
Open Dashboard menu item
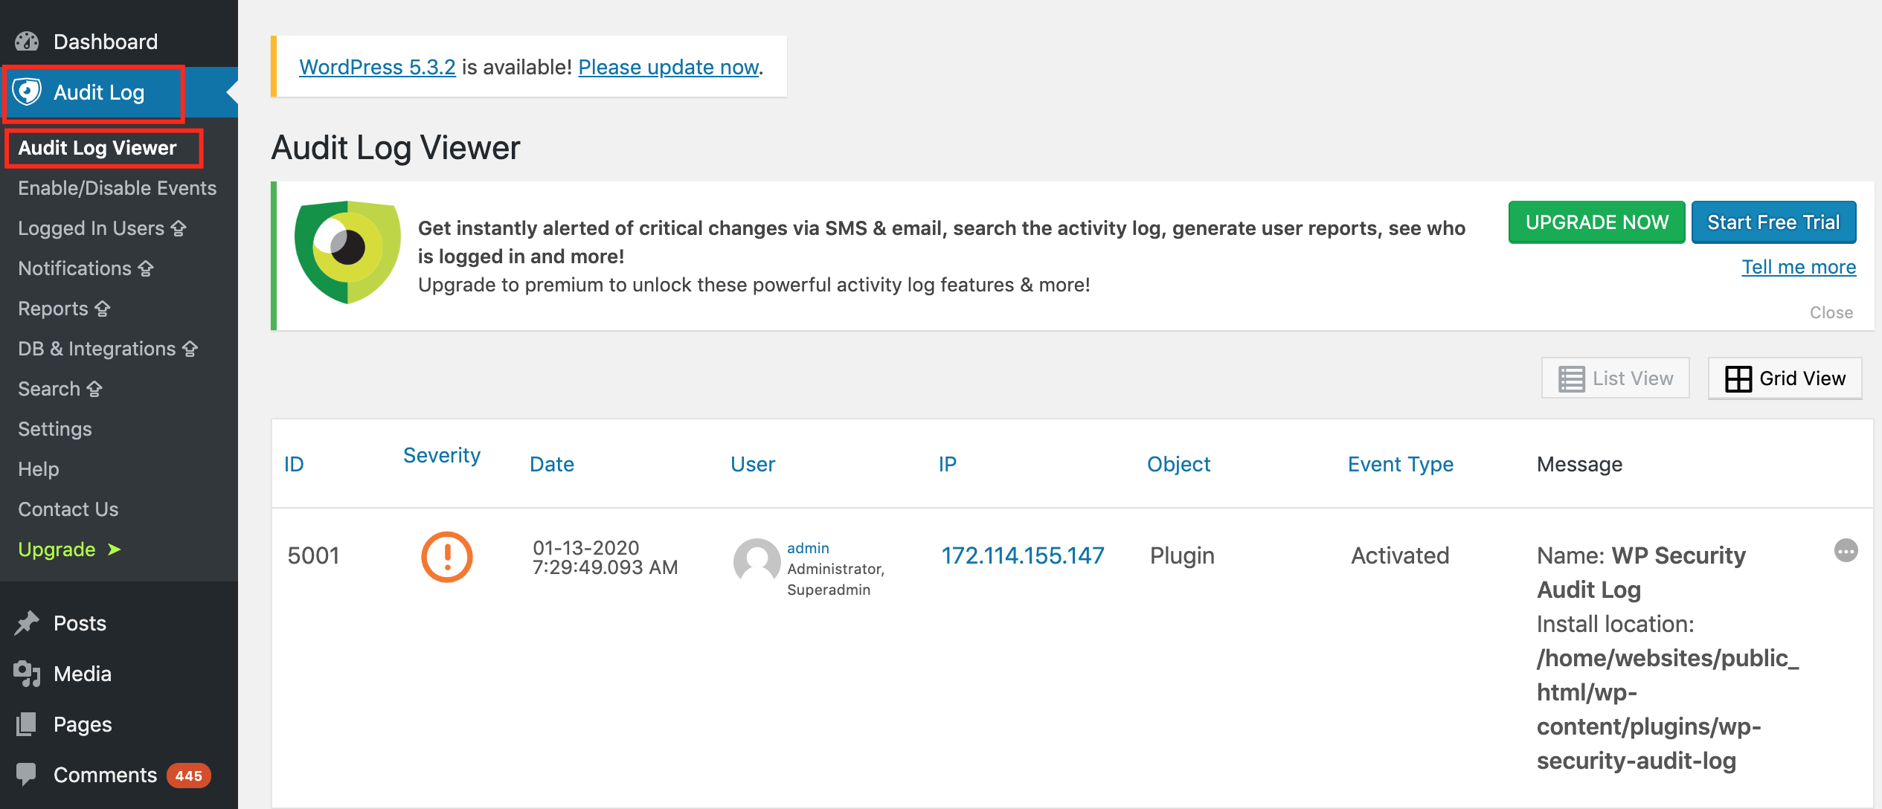pos(106,42)
